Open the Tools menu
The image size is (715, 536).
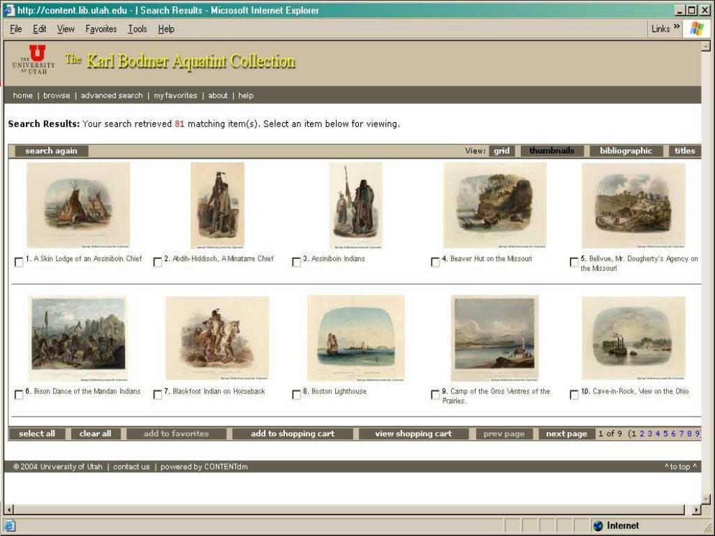pyautogui.click(x=138, y=29)
